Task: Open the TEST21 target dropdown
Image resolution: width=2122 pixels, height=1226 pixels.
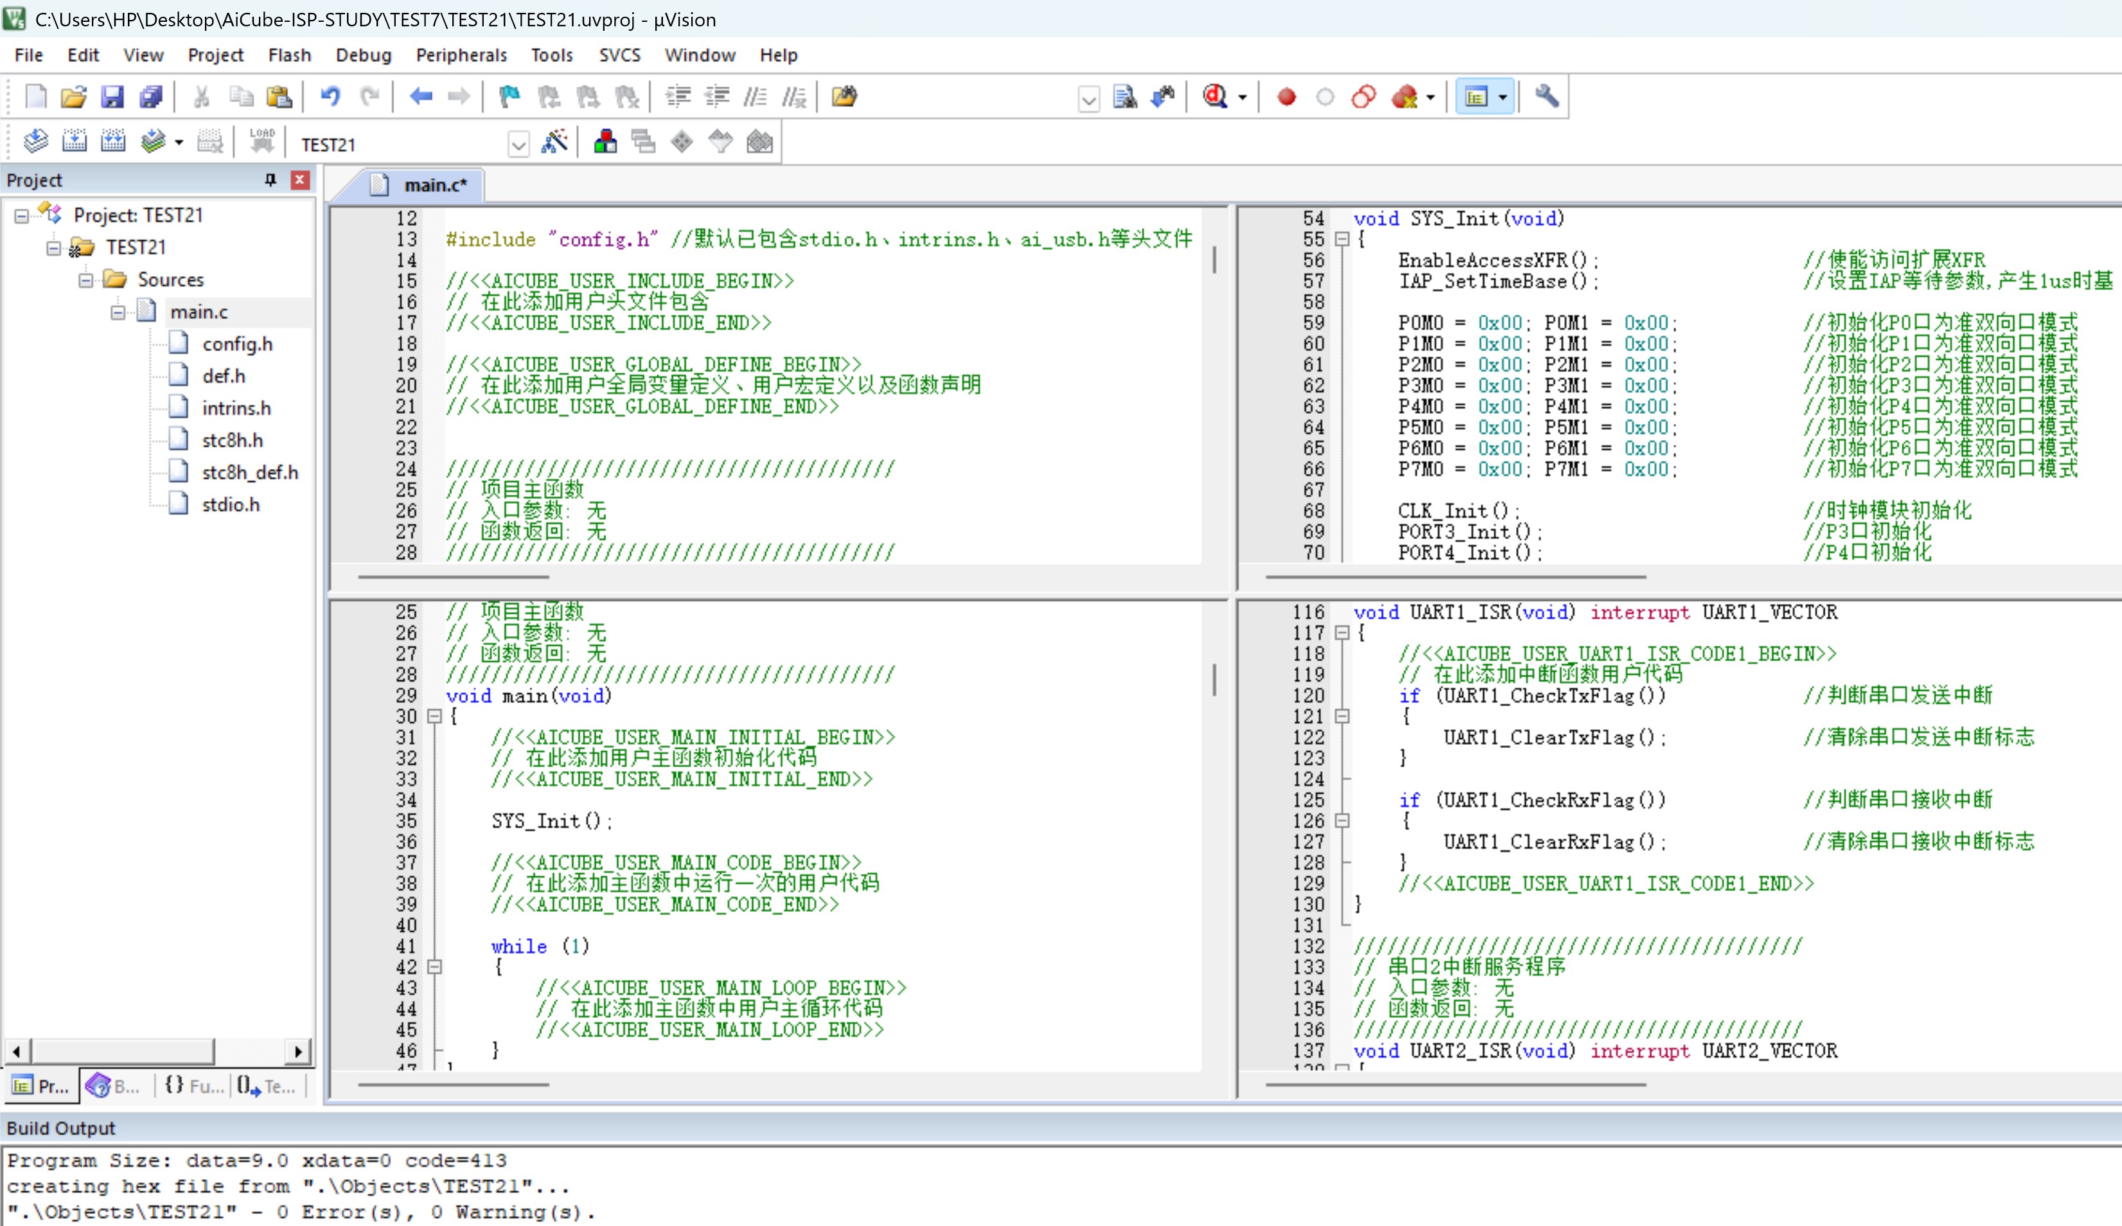Action: point(518,145)
